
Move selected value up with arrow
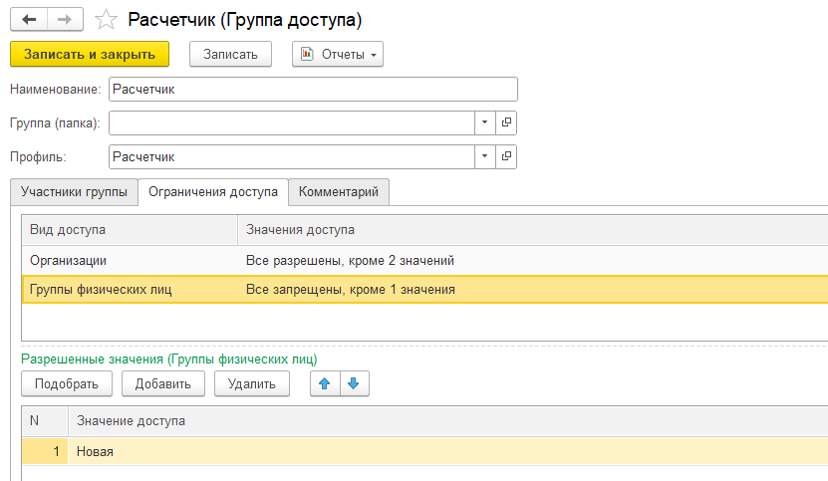(325, 383)
